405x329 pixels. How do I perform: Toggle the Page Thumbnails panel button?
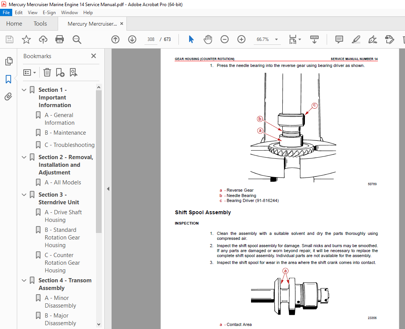(x=8, y=61)
